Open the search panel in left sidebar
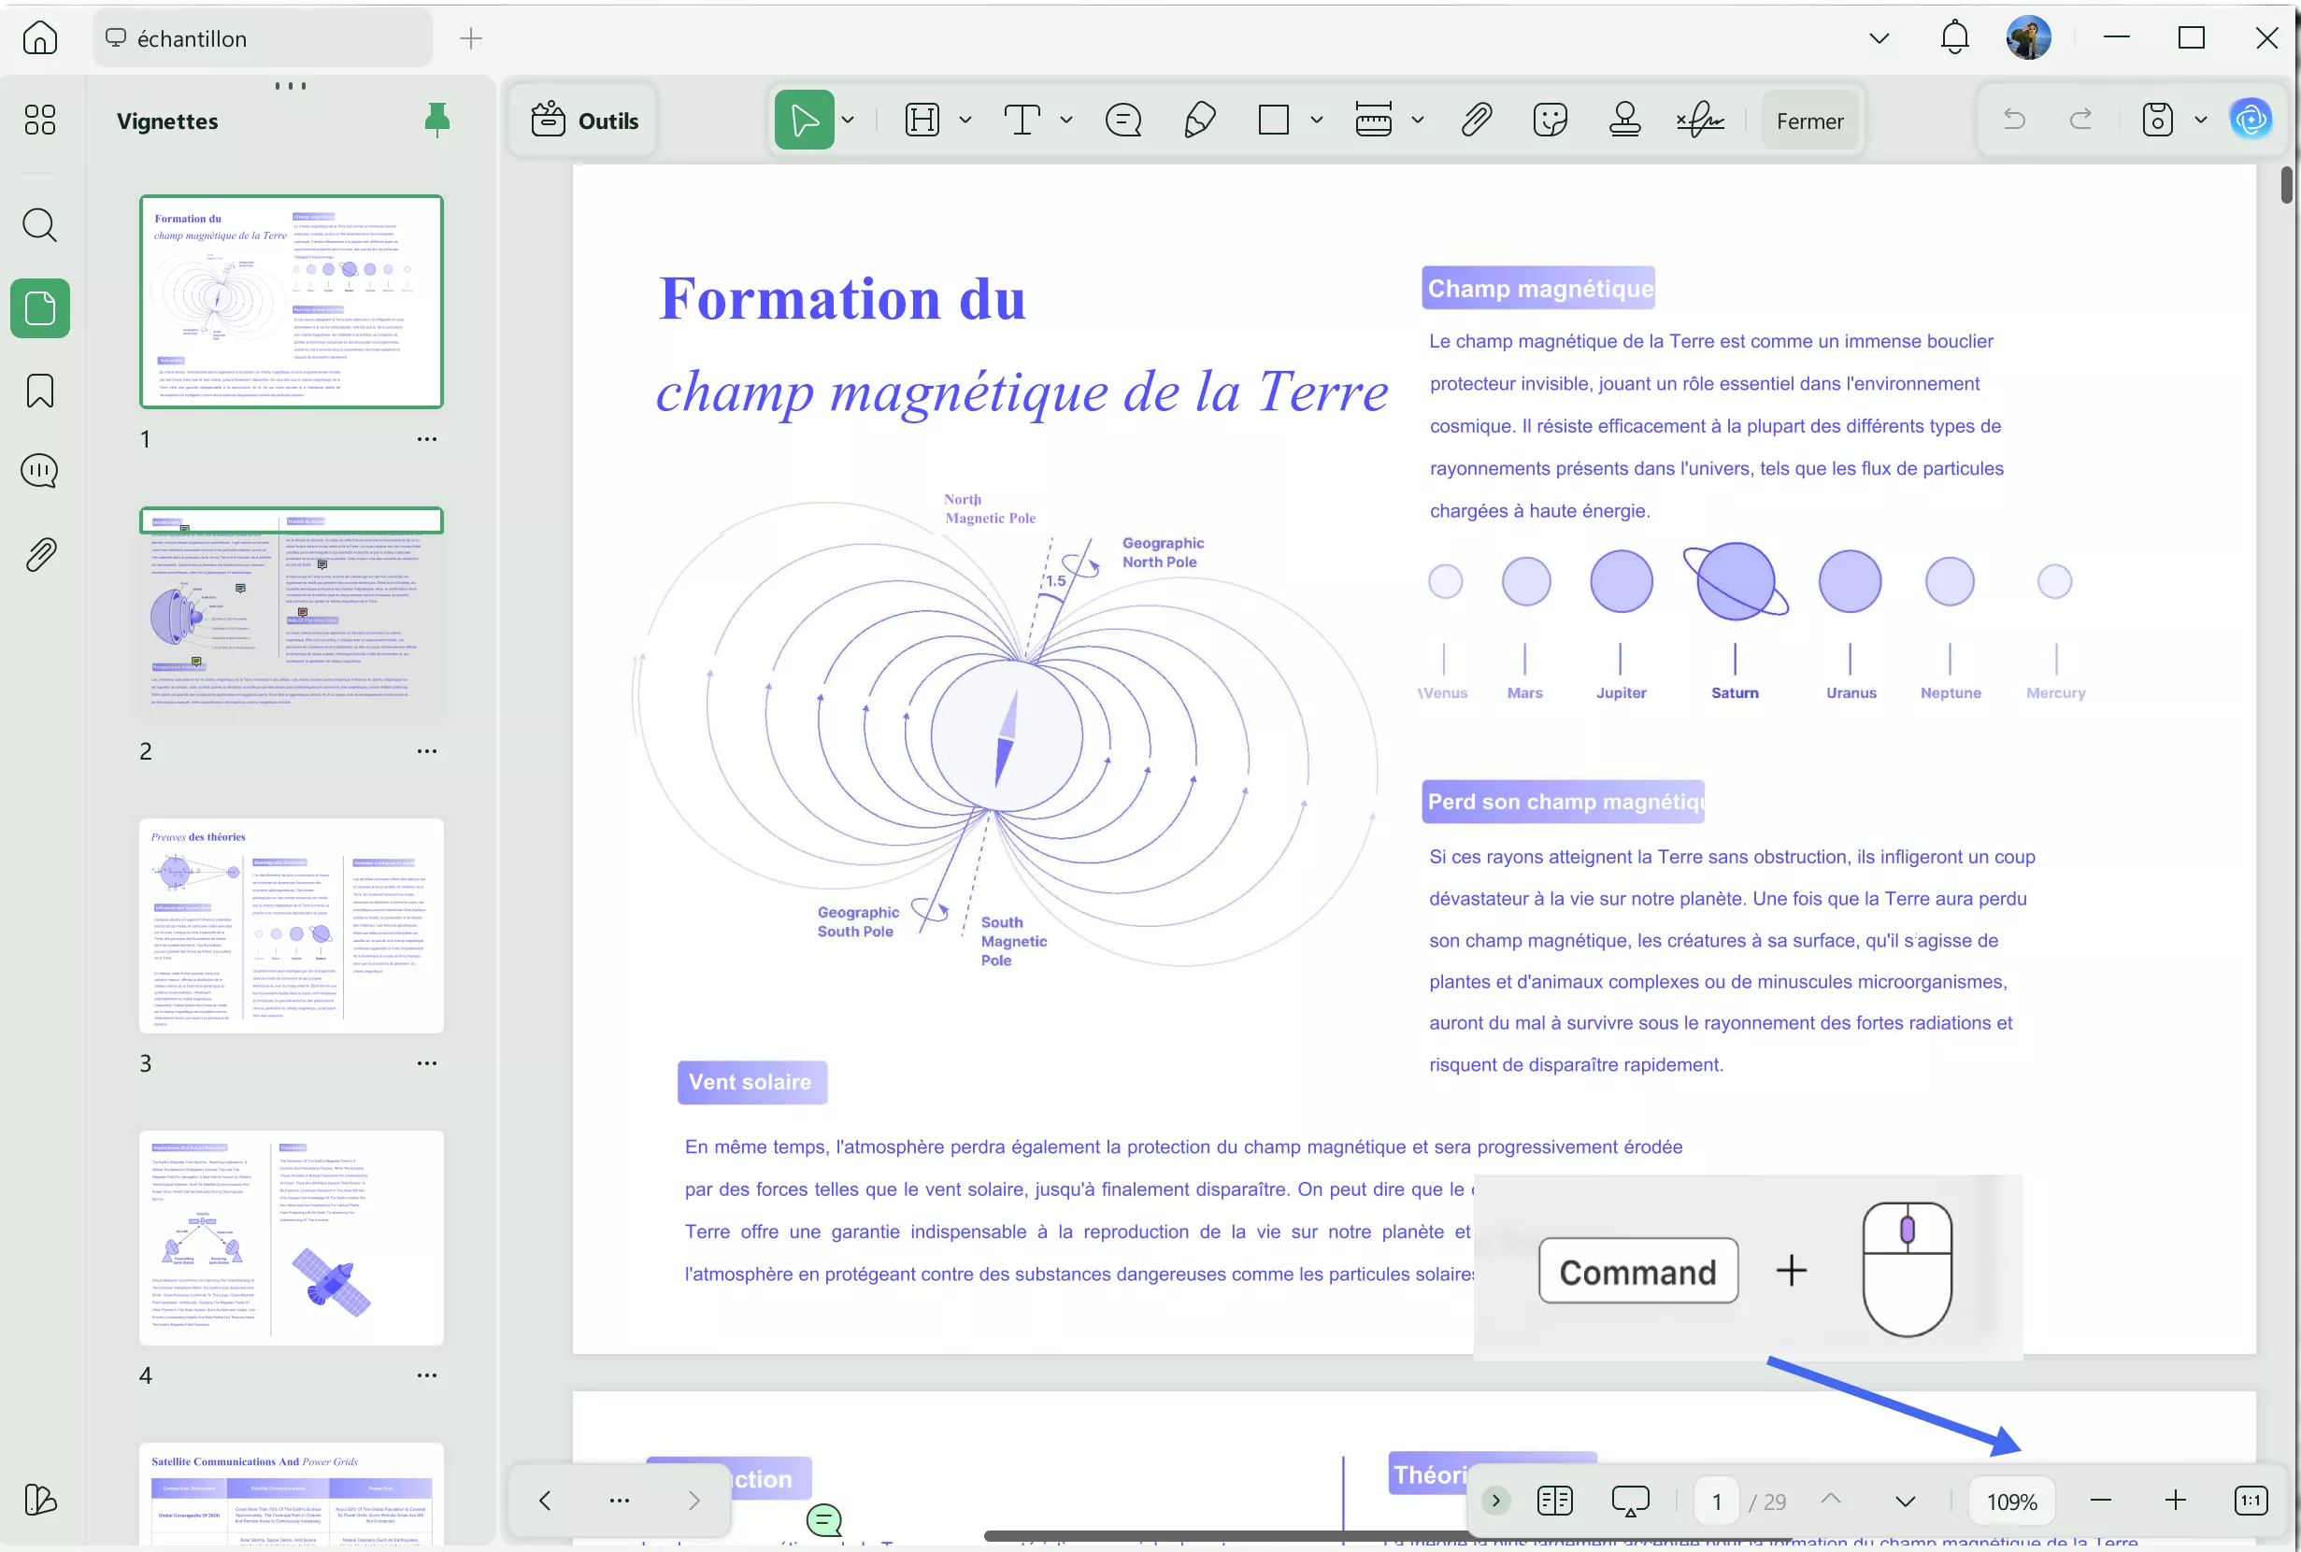 pyautogui.click(x=39, y=224)
